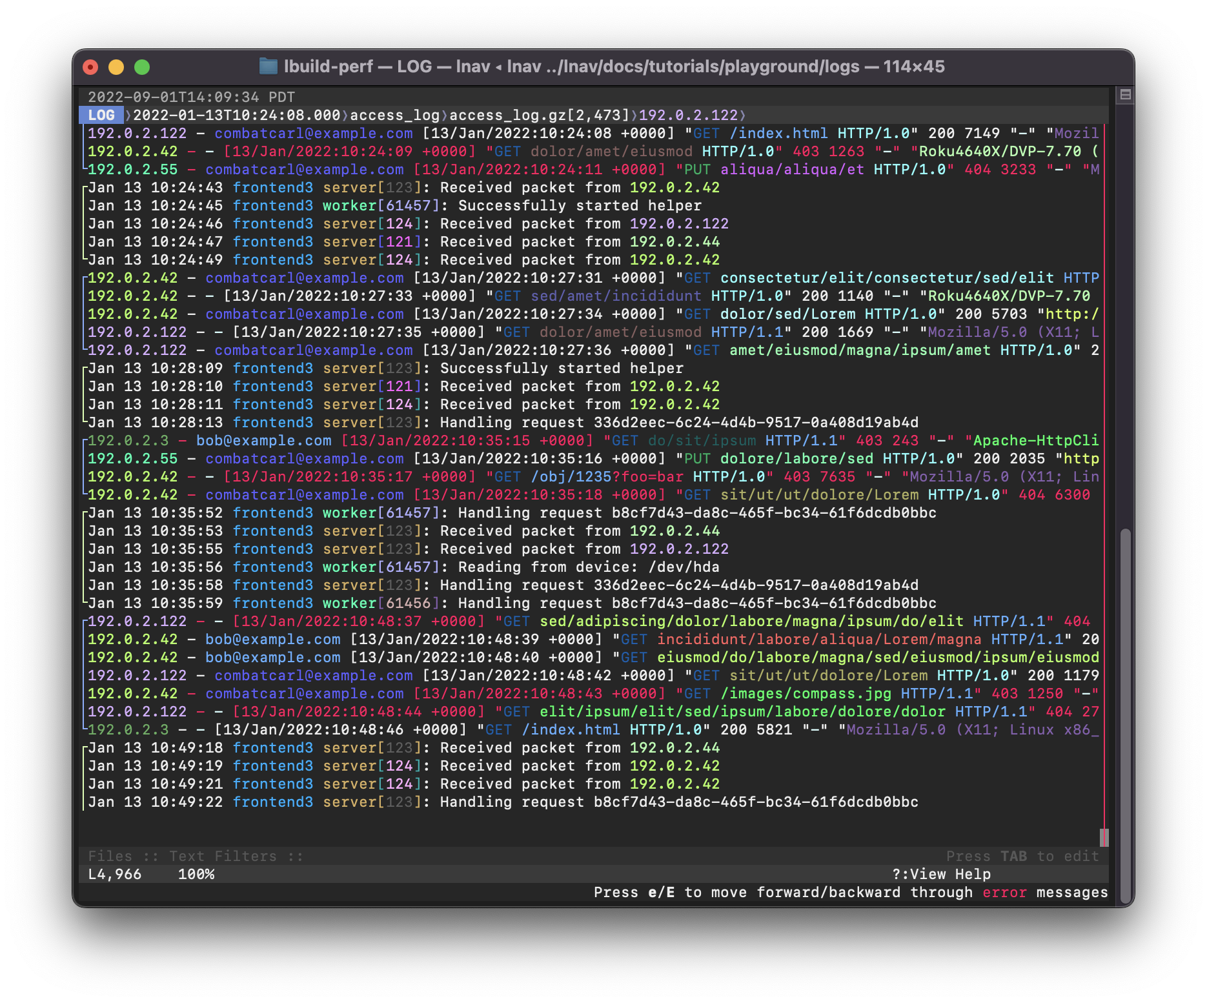1207x1003 pixels.
Task: Select the frontend3 hostname in a syslog line
Action: click(x=274, y=187)
